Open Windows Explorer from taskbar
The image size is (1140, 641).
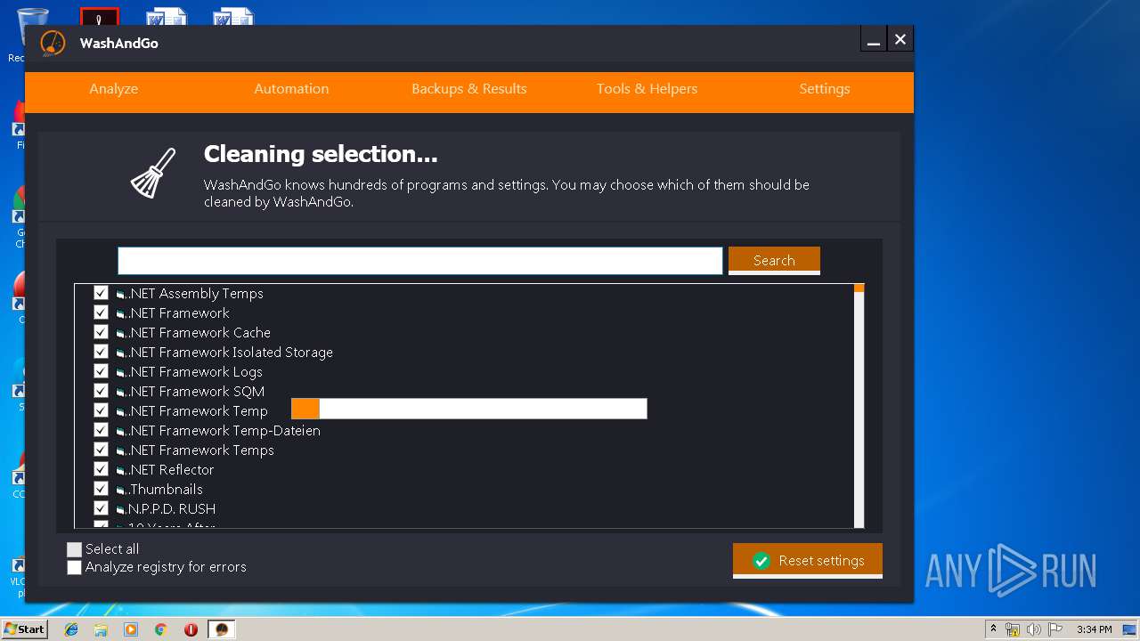[101, 629]
